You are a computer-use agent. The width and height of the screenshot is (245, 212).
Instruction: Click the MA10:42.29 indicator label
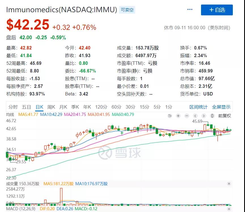coord(51,115)
